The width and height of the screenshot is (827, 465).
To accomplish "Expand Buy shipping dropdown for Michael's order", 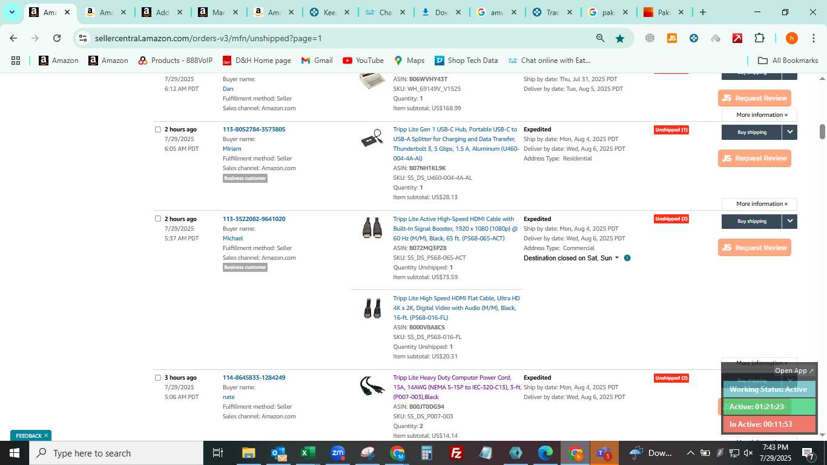I will [x=789, y=222].
